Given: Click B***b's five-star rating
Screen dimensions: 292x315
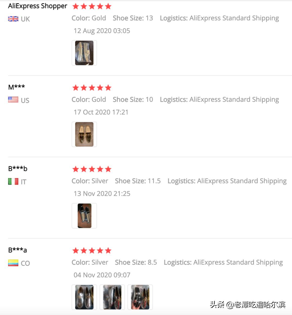Looking at the screenshot, I should [x=92, y=169].
